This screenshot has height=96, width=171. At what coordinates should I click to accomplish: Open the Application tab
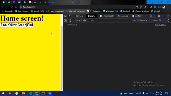(123, 16)
